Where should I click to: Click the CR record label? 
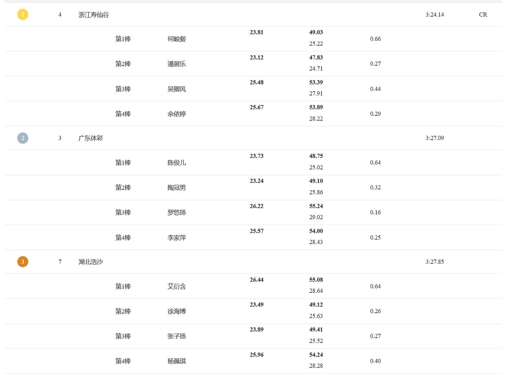483,15
